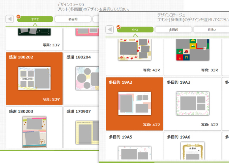This screenshot has height=163, width=229.
Task: Switch to 多目的 tab in the rear window
Action: (73, 19)
